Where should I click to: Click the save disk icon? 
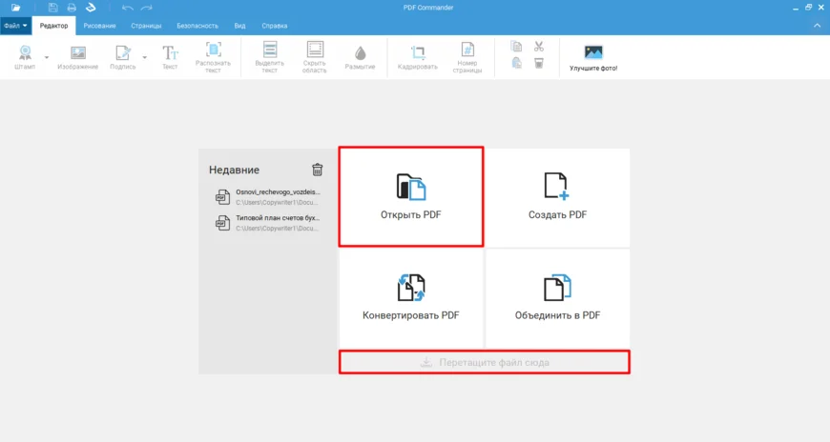[52, 8]
